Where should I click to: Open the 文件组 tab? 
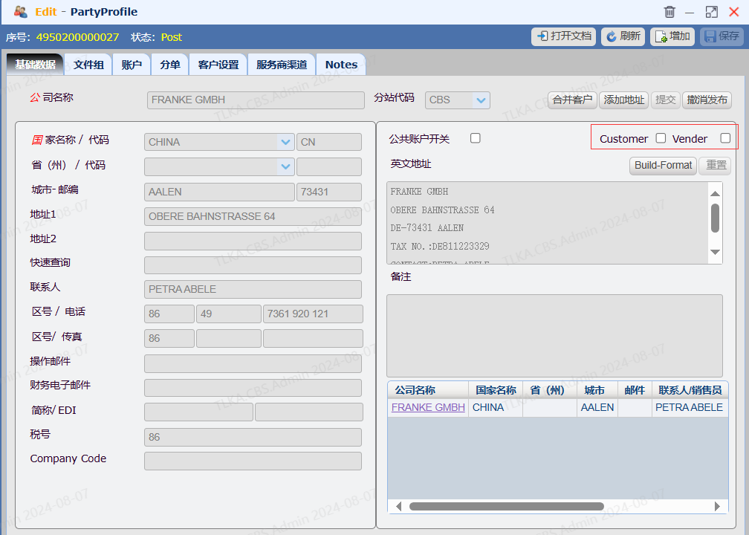[88, 65]
